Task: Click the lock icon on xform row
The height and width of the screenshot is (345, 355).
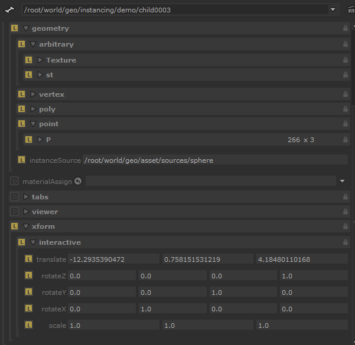Action: 346,226
